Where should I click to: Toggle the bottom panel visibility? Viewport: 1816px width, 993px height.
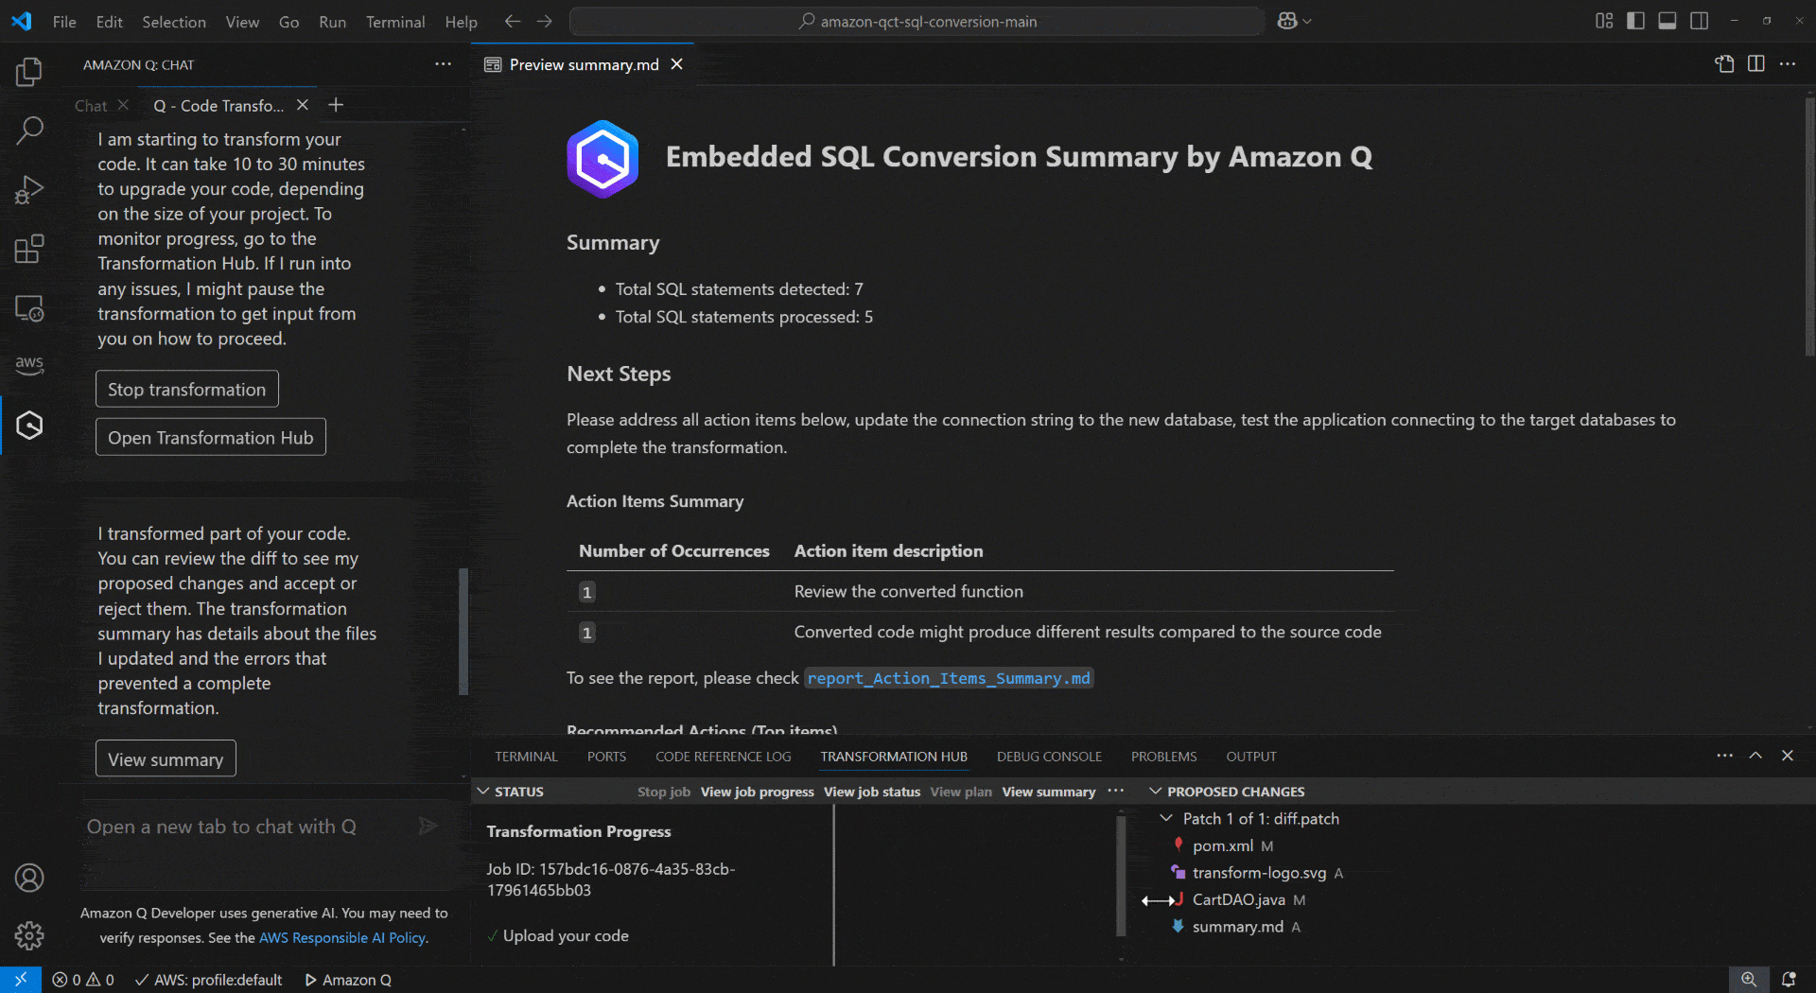point(1667,20)
